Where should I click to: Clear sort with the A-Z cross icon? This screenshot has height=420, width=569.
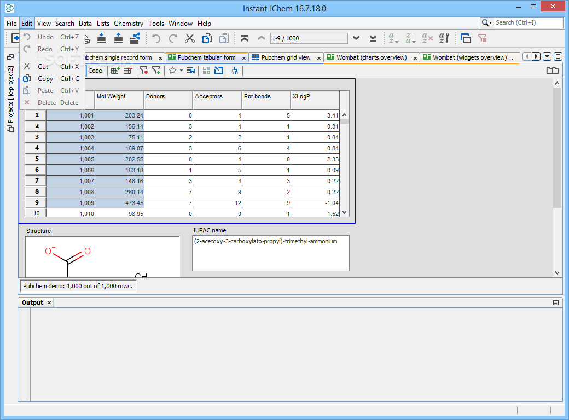click(427, 38)
